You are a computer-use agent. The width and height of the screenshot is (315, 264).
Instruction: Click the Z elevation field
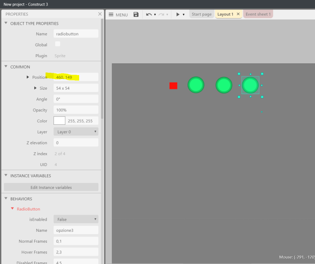76,142
